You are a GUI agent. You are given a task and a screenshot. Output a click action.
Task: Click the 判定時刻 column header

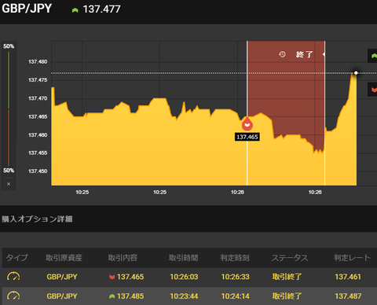point(235,258)
